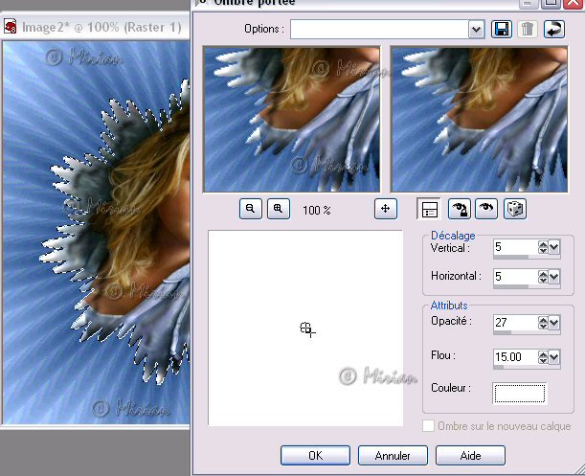Zoom in the preview with plus magnifier
Viewport: 585px width, 476px height.
coord(278,209)
